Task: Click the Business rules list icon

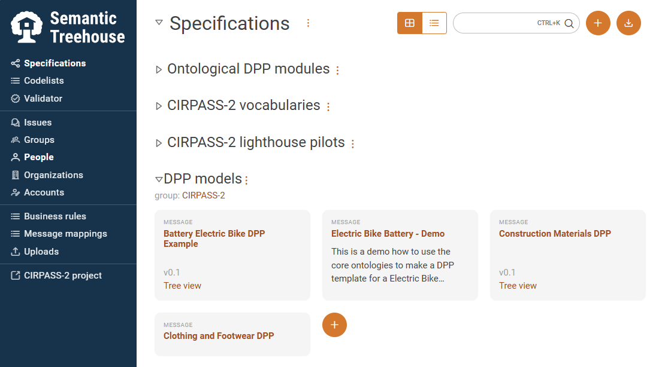Action: (16, 216)
